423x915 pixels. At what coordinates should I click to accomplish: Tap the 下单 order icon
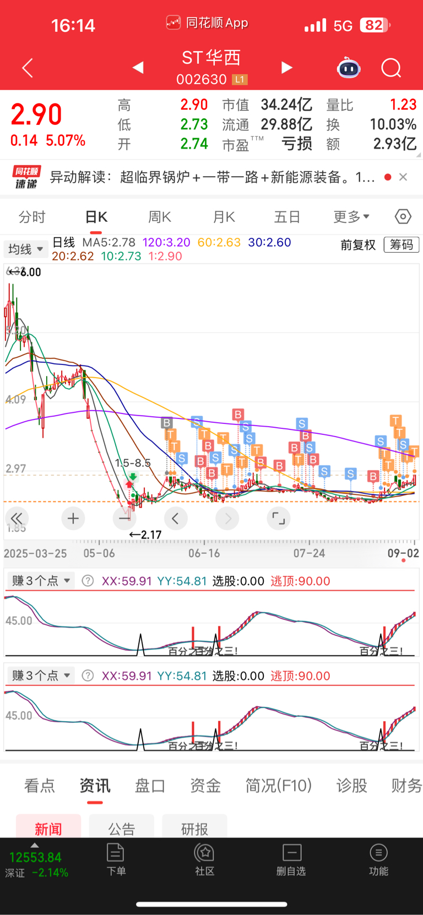(116, 859)
